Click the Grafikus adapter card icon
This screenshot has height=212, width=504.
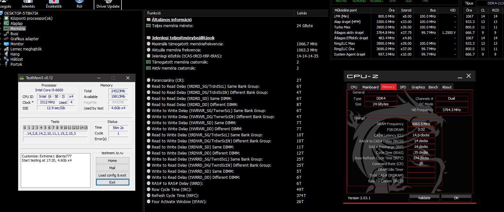click(6, 39)
